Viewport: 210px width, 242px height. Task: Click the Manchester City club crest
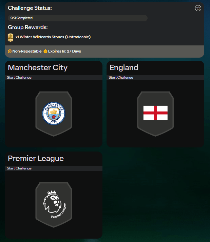(54, 114)
